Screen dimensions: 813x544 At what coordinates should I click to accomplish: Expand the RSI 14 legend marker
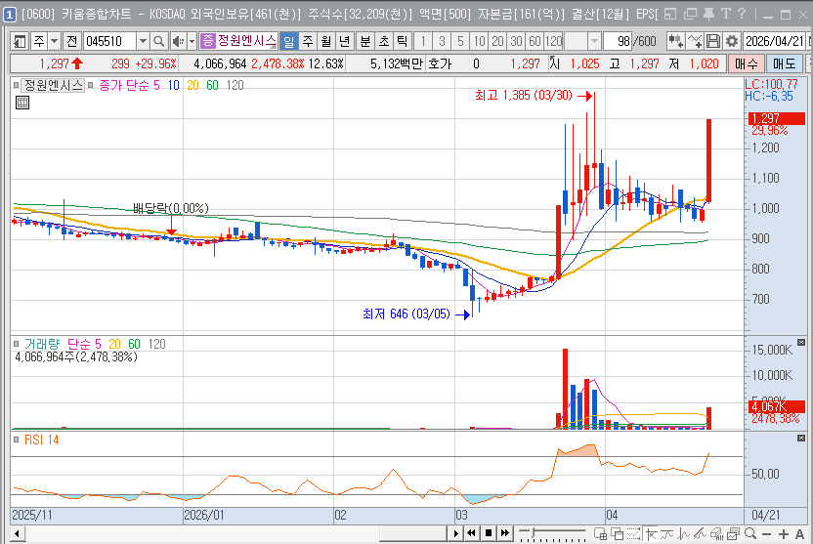[16, 439]
